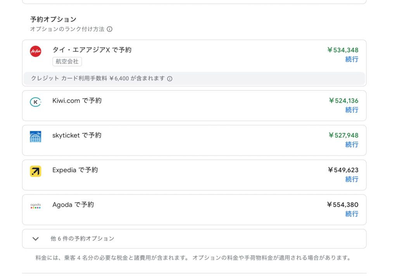The height and width of the screenshot is (276, 397).
Task: Expand 他 6 件の予約オプション row
Action: click(x=82, y=239)
